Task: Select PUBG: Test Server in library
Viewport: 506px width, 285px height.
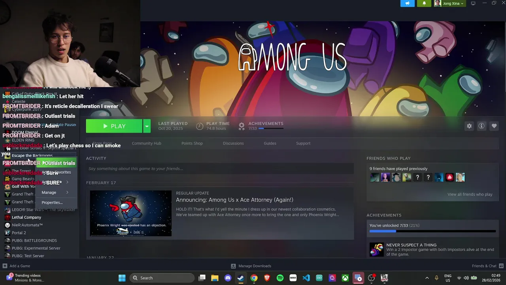Action: pyautogui.click(x=28, y=256)
